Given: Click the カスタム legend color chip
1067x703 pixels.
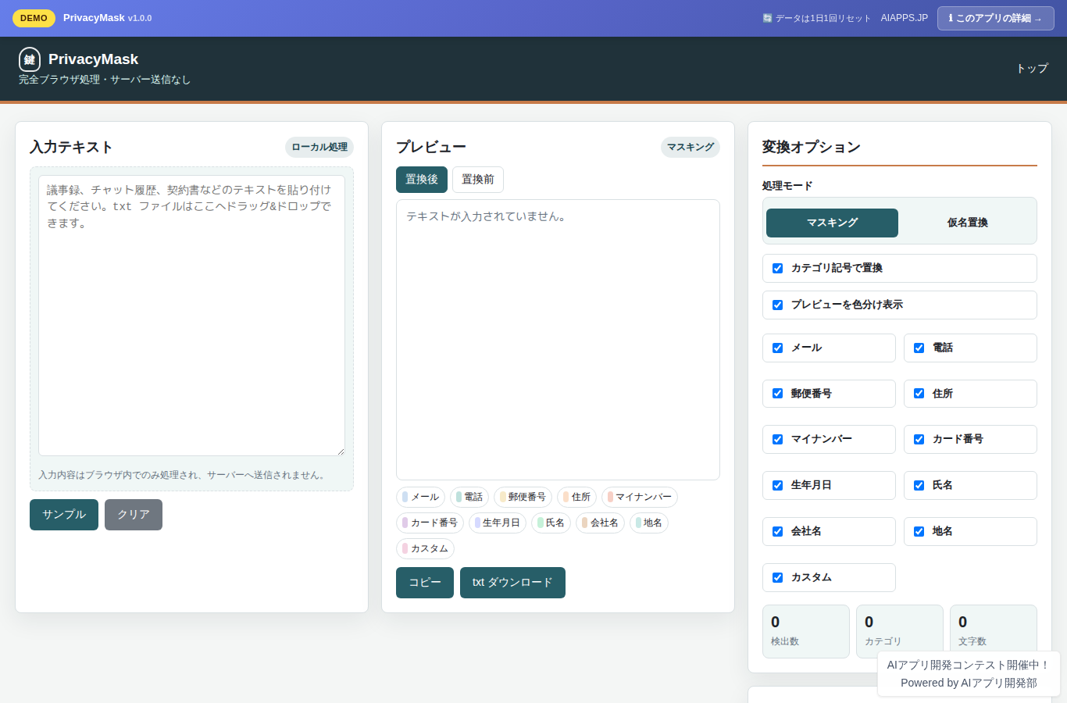Looking at the screenshot, I should pyautogui.click(x=425, y=548).
